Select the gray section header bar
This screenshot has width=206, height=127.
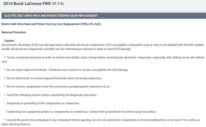pyautogui.click(x=103, y=15)
